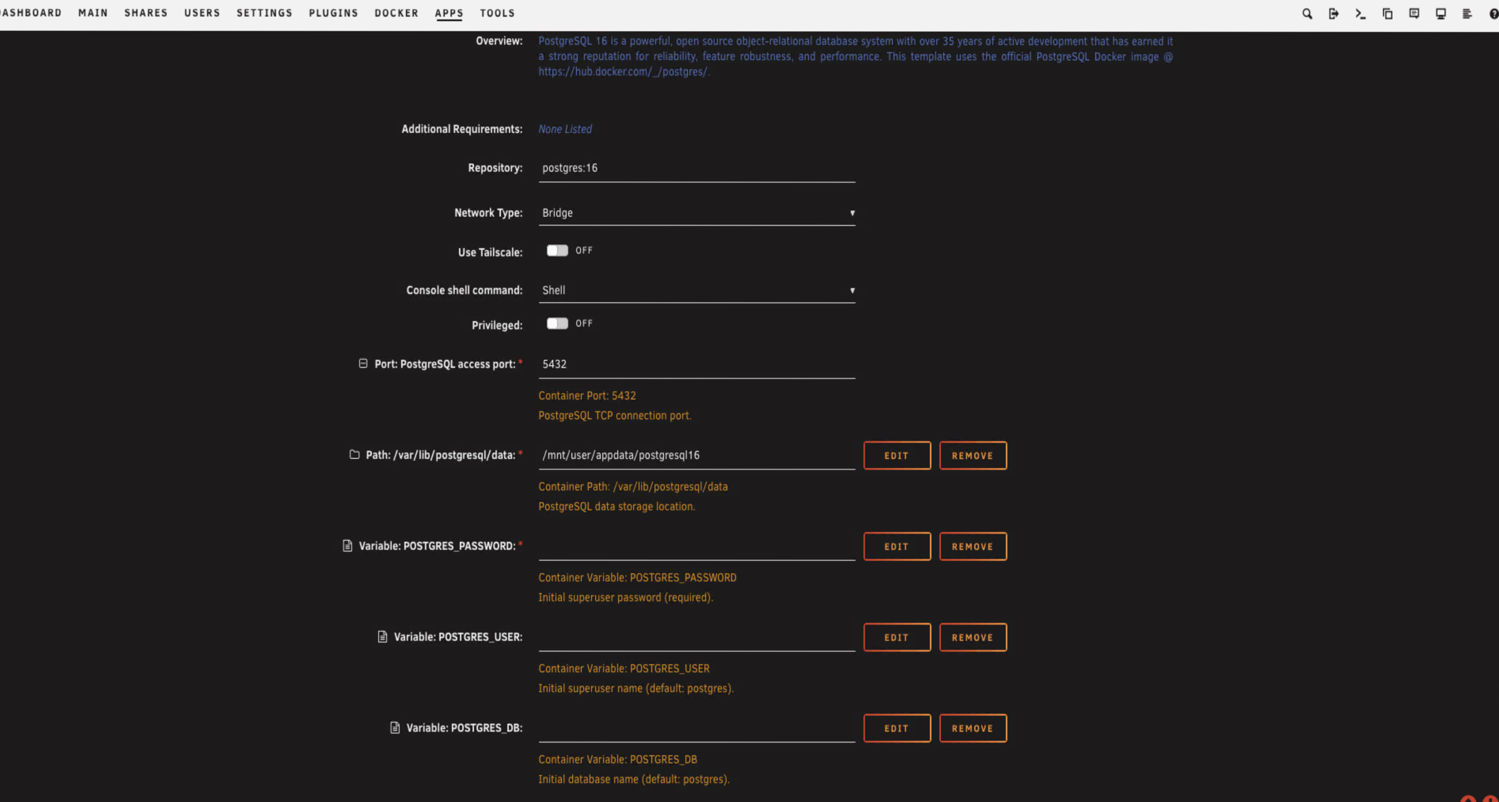Open the log lines icon

point(1467,13)
